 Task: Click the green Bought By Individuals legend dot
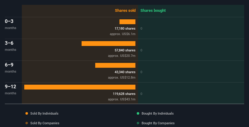138,113
